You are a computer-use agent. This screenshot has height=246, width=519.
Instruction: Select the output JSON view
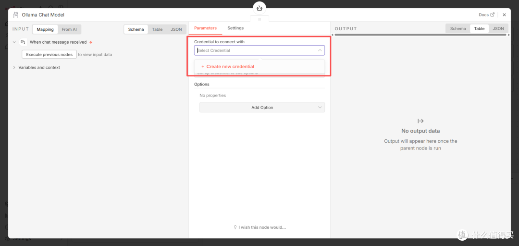click(498, 28)
